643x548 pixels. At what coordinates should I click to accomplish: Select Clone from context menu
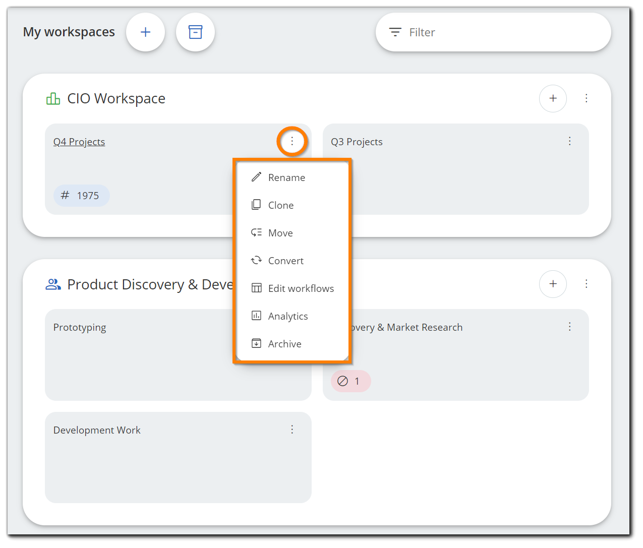[281, 205]
